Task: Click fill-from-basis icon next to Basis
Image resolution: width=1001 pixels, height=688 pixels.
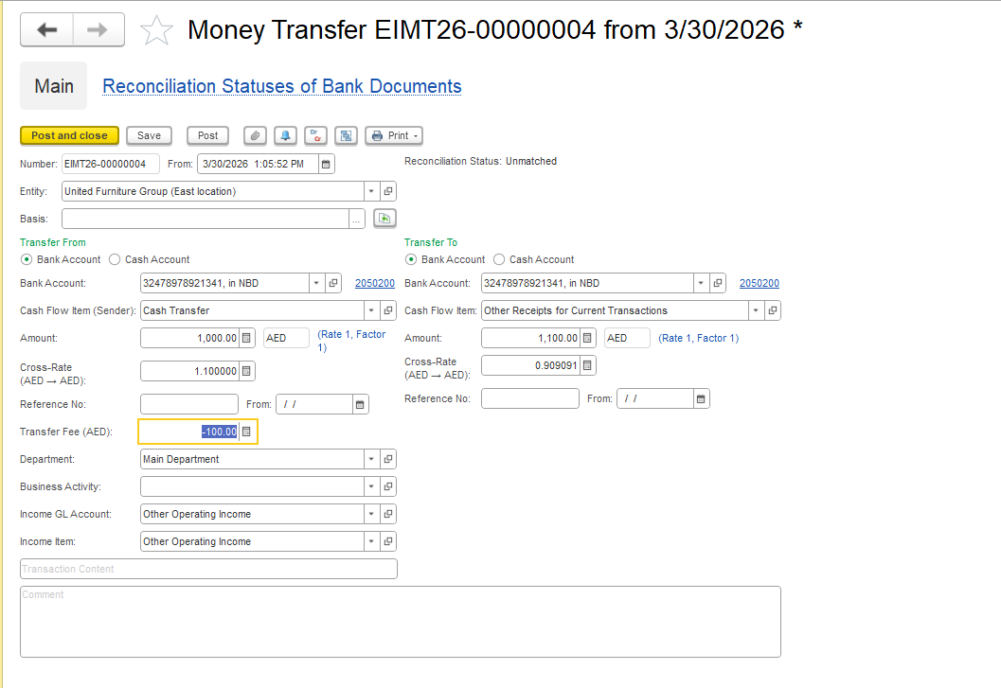Action: [x=384, y=219]
